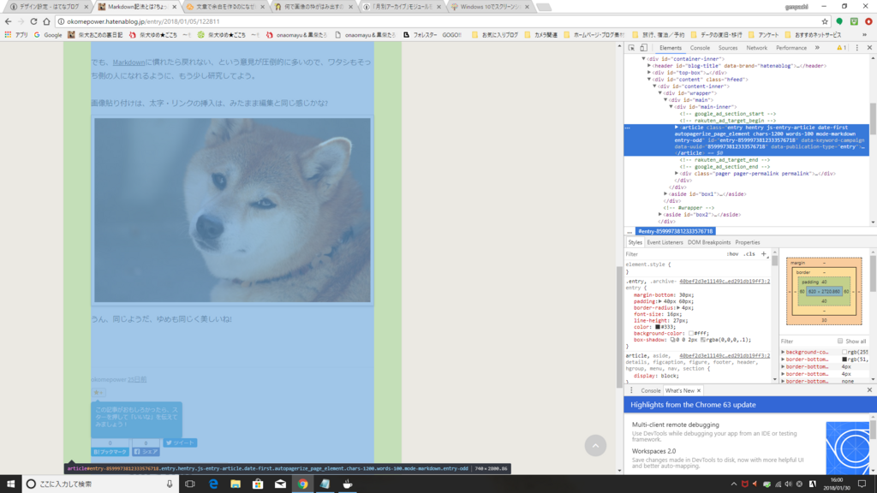Click the Facebook share button

(146, 452)
